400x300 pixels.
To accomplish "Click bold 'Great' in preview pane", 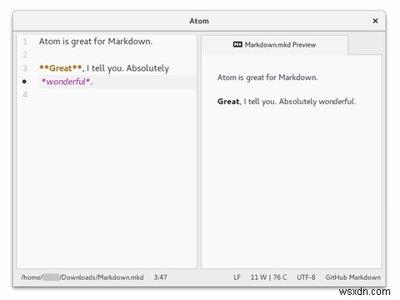I will click(228, 102).
